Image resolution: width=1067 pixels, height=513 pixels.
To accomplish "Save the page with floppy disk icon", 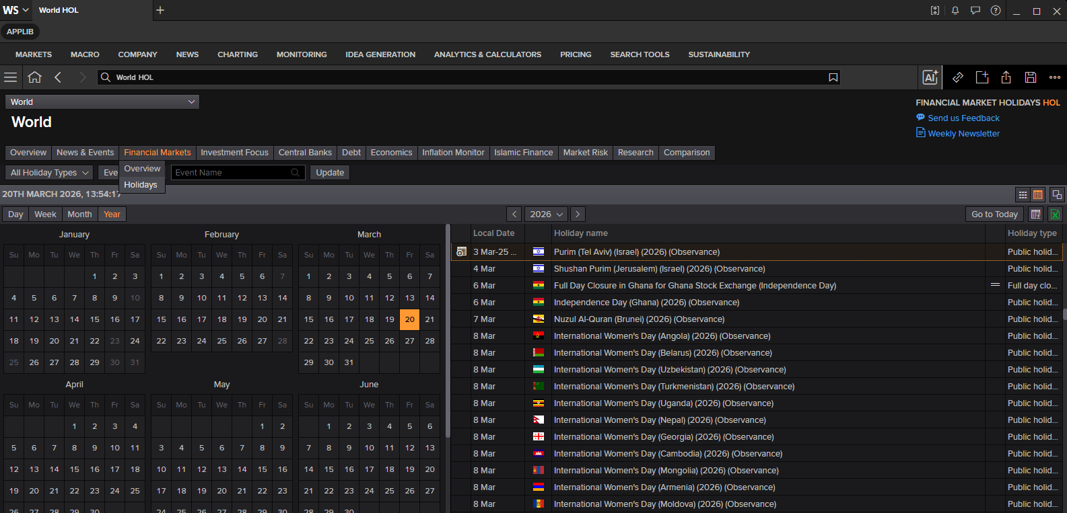I will coord(1030,77).
